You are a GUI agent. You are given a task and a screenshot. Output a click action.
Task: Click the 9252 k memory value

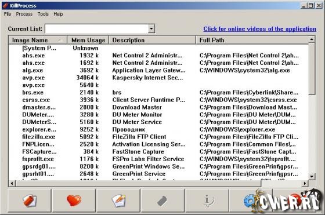tap(89, 130)
